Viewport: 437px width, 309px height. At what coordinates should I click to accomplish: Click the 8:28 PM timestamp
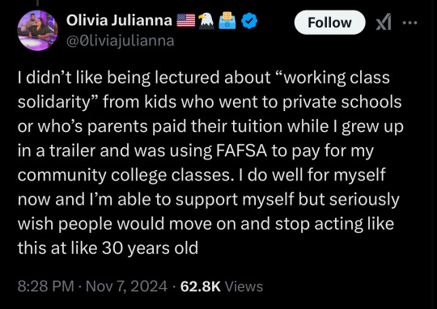point(46,286)
